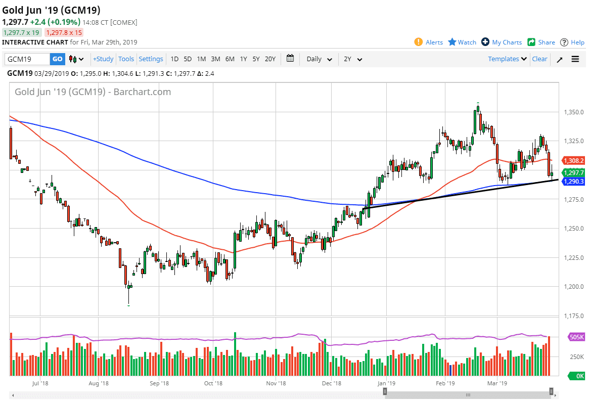Screen dimensions: 589x402
Task: Click the Share icon
Action: 531,42
